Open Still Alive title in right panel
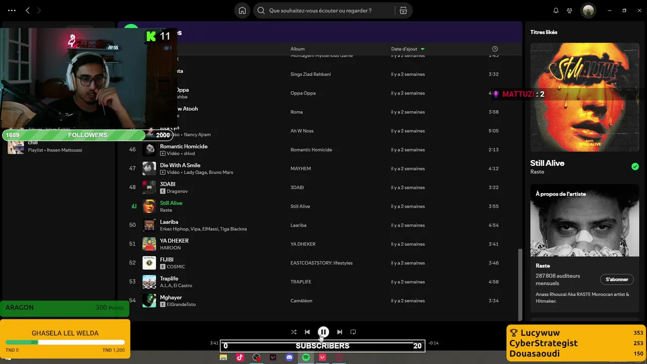This screenshot has width=647, height=364. [547, 163]
